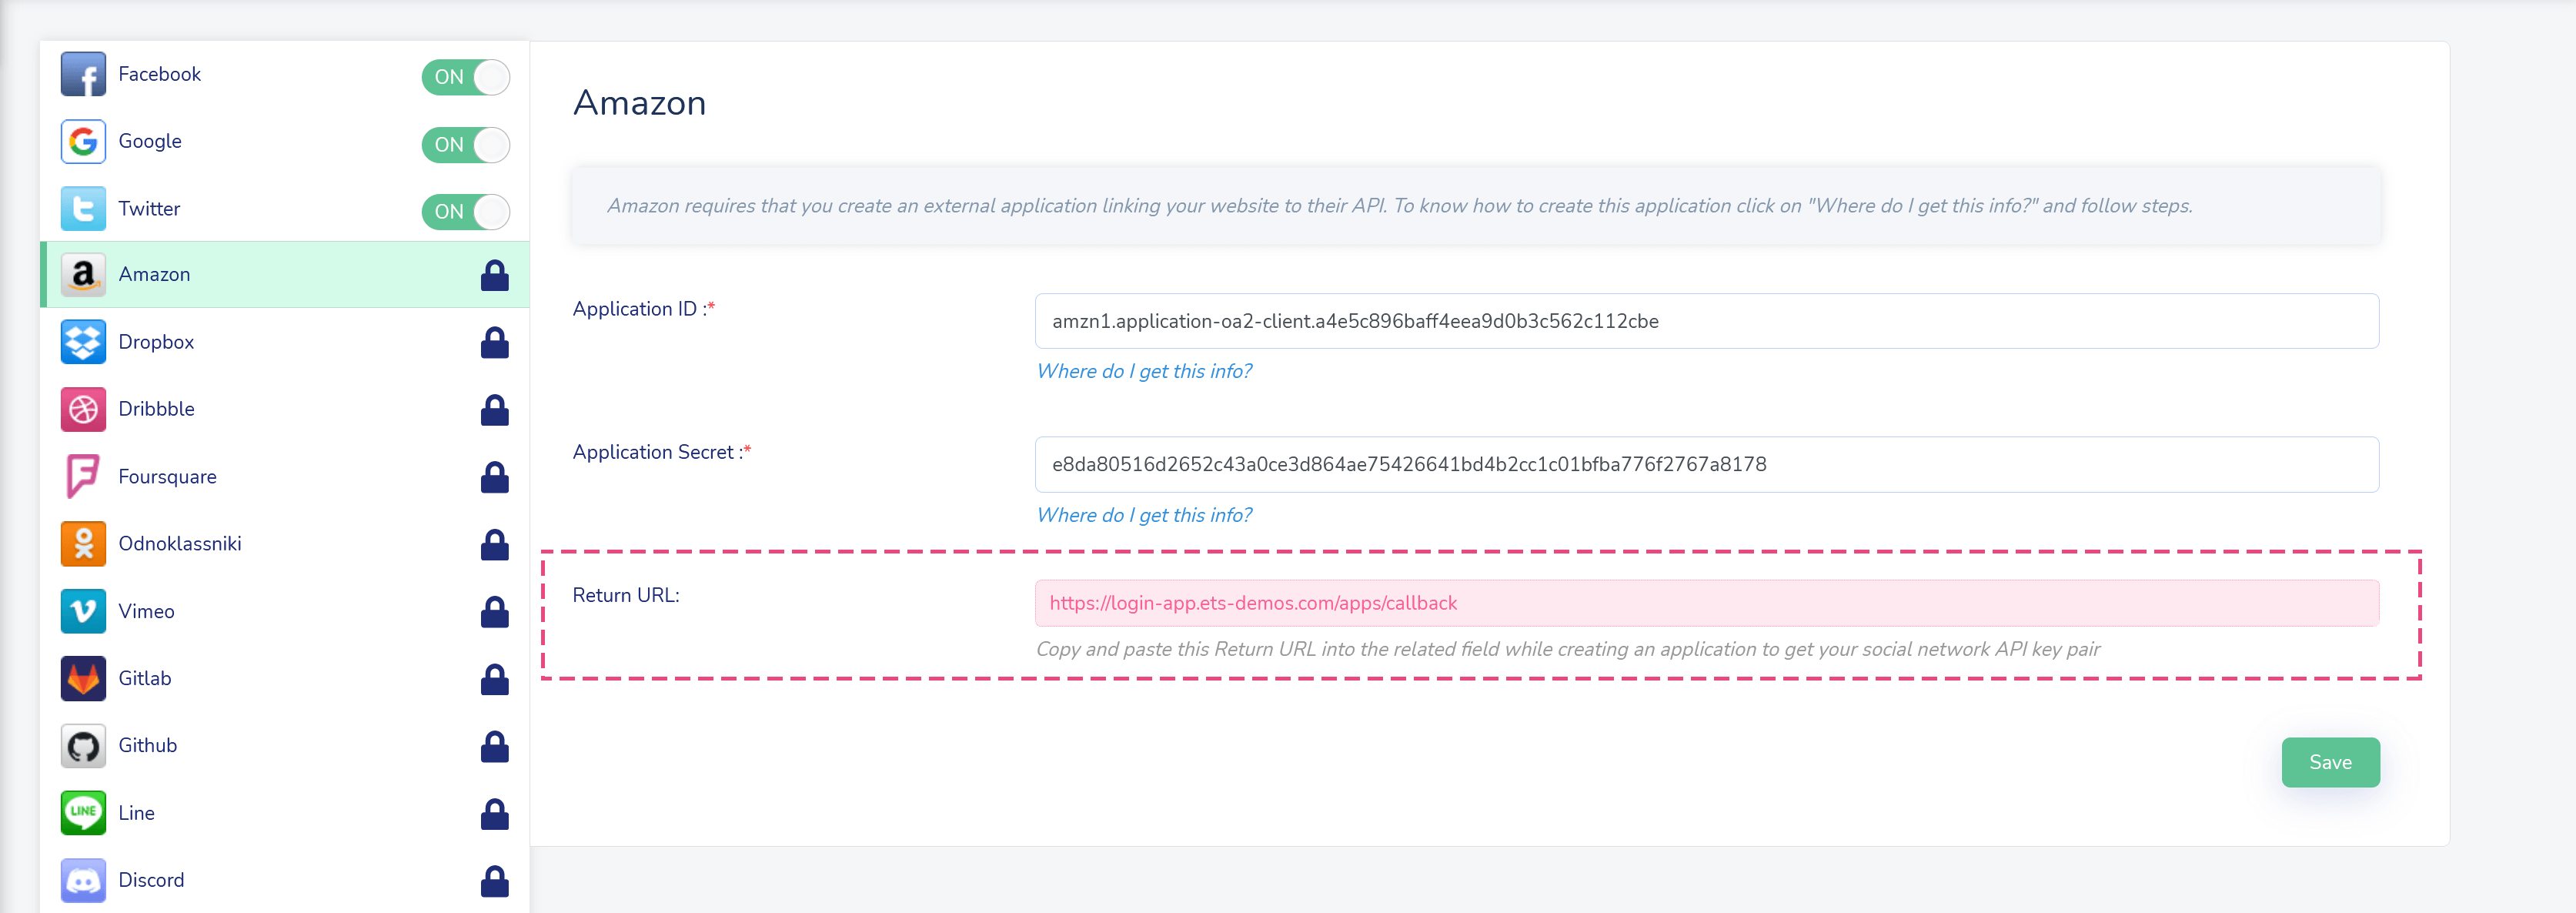Screen dimensions: 2576x913
Task: Click the Twitter bird icon
Action: (x=83, y=209)
